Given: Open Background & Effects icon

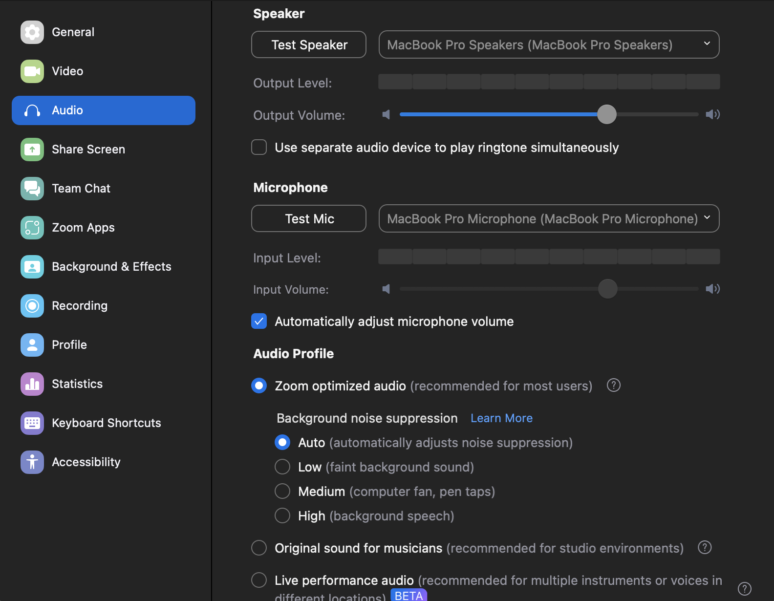Looking at the screenshot, I should [32, 267].
